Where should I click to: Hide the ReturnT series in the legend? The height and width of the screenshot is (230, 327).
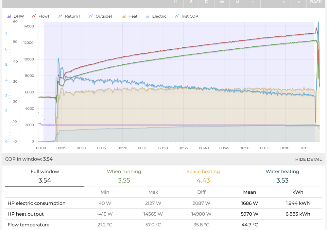pyautogui.click(x=69, y=16)
